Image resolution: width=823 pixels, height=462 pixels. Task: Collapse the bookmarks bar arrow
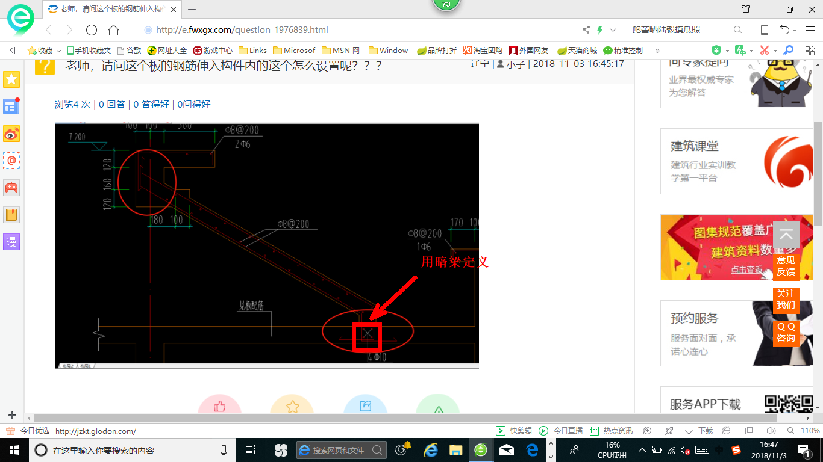(13, 51)
